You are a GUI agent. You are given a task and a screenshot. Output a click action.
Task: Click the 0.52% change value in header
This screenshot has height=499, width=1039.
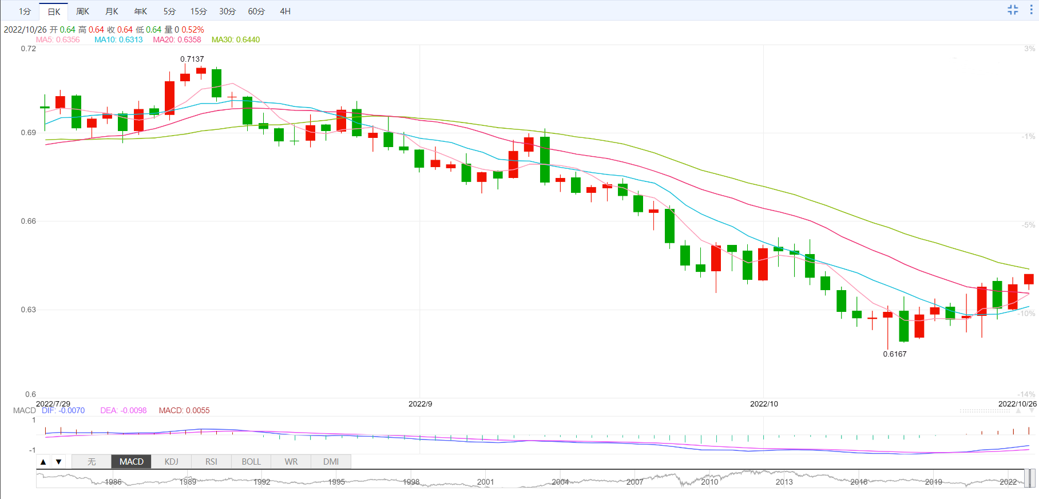tap(193, 30)
